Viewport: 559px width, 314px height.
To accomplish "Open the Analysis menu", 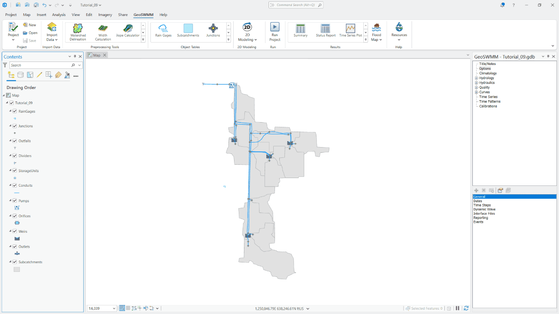I will click(x=59, y=15).
